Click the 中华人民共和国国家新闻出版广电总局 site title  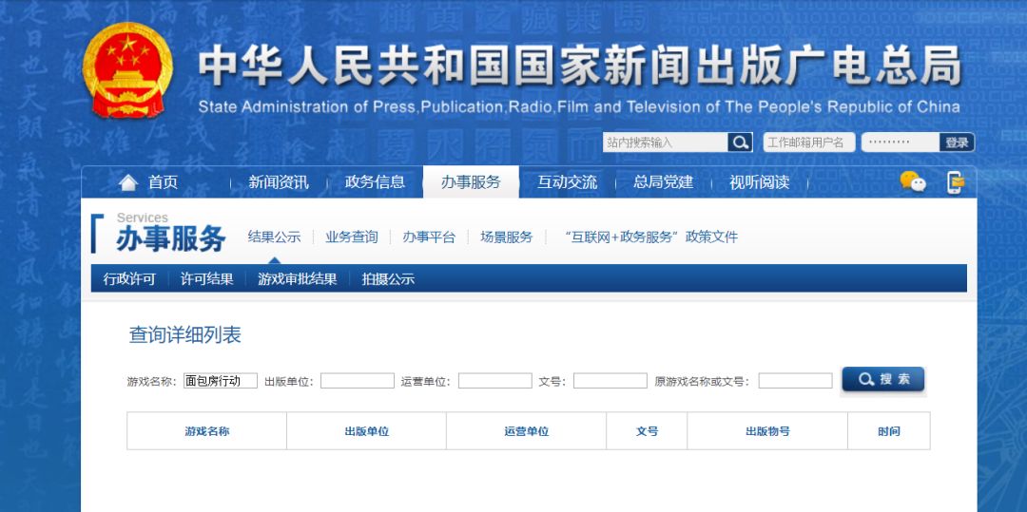pyautogui.click(x=580, y=66)
